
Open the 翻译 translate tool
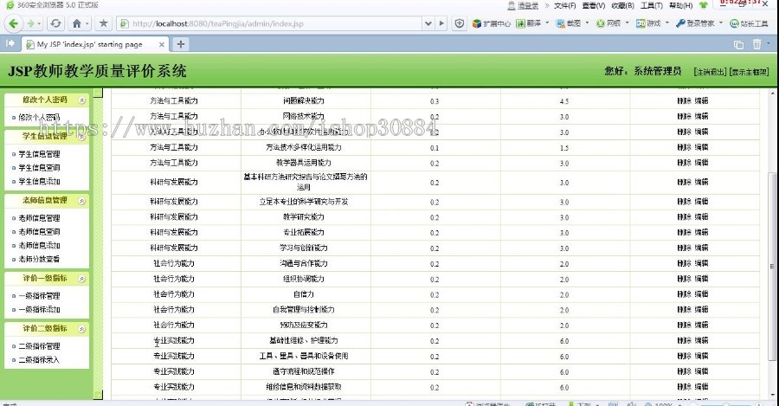click(x=529, y=23)
